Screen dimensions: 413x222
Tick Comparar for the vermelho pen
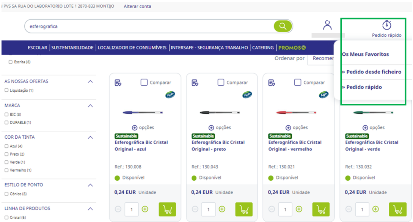pos(298,82)
